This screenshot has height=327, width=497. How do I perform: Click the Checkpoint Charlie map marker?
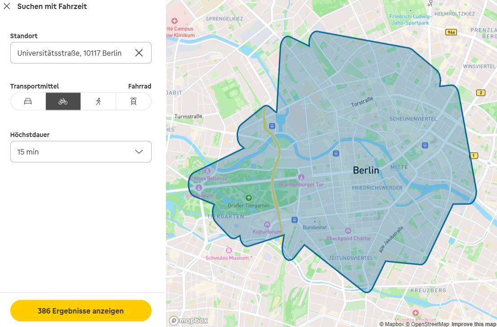pyautogui.click(x=348, y=231)
